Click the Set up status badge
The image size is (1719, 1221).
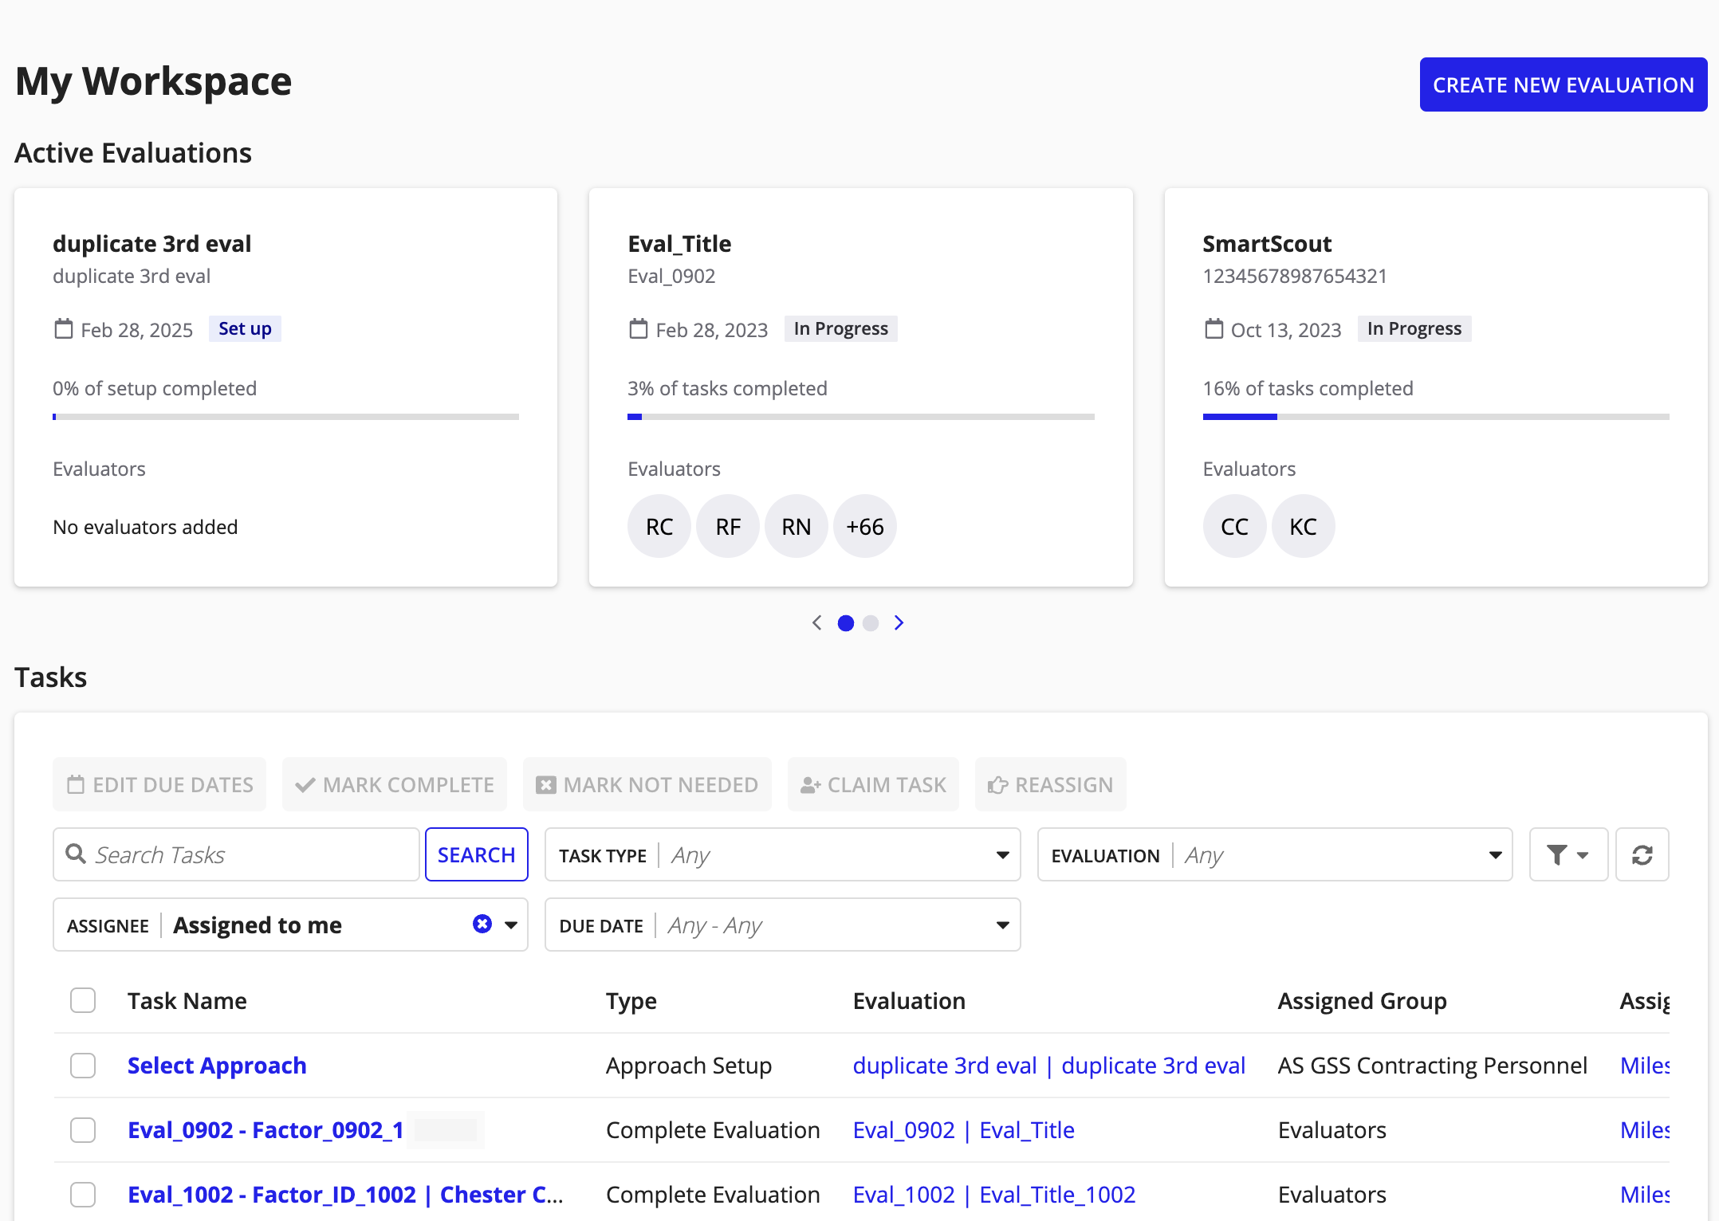(245, 328)
